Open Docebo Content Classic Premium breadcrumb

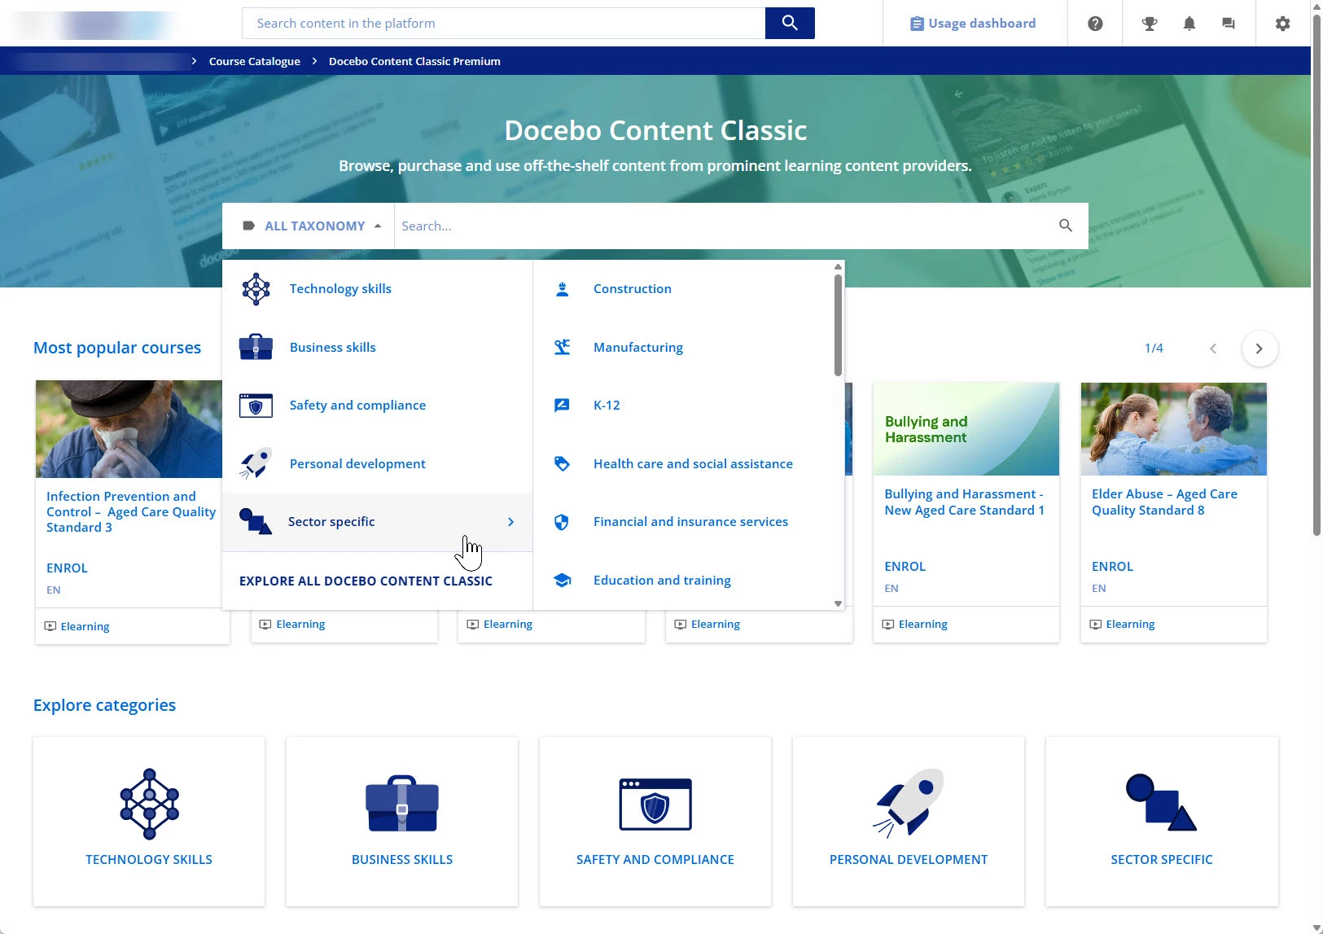(x=414, y=61)
